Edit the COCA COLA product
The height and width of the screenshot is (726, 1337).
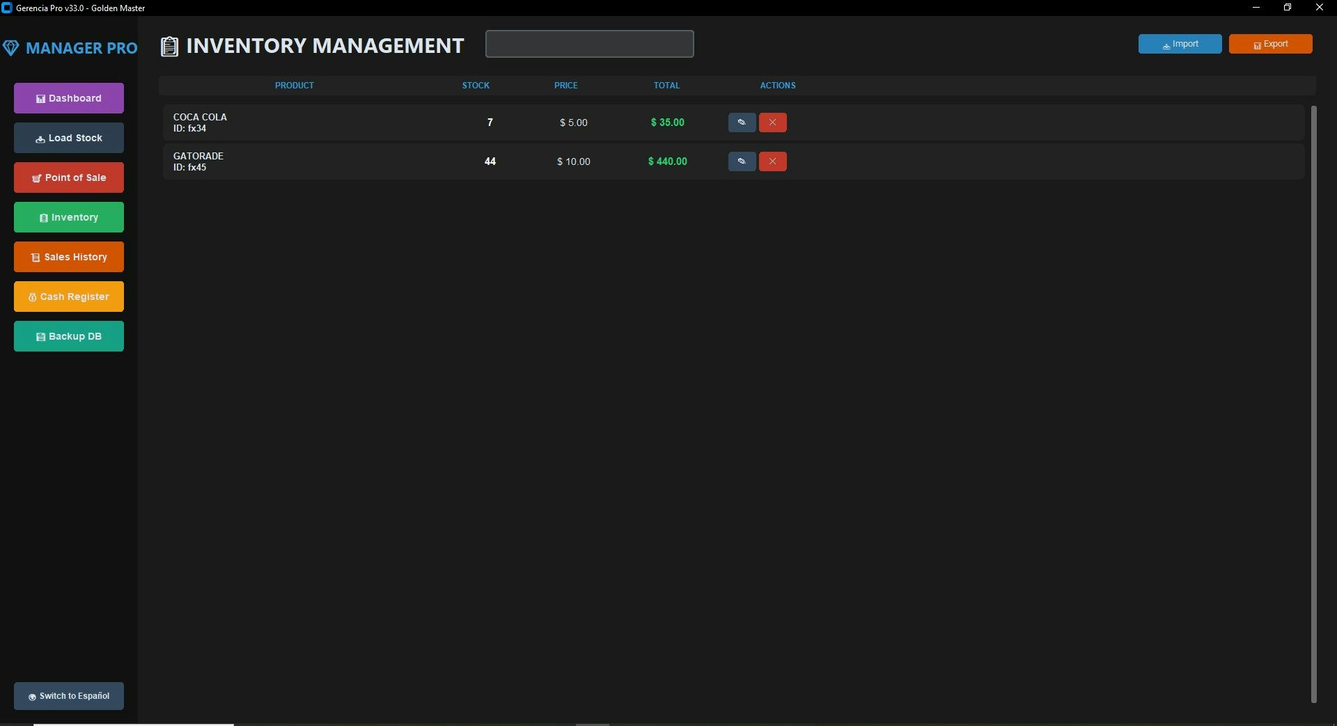click(742, 123)
